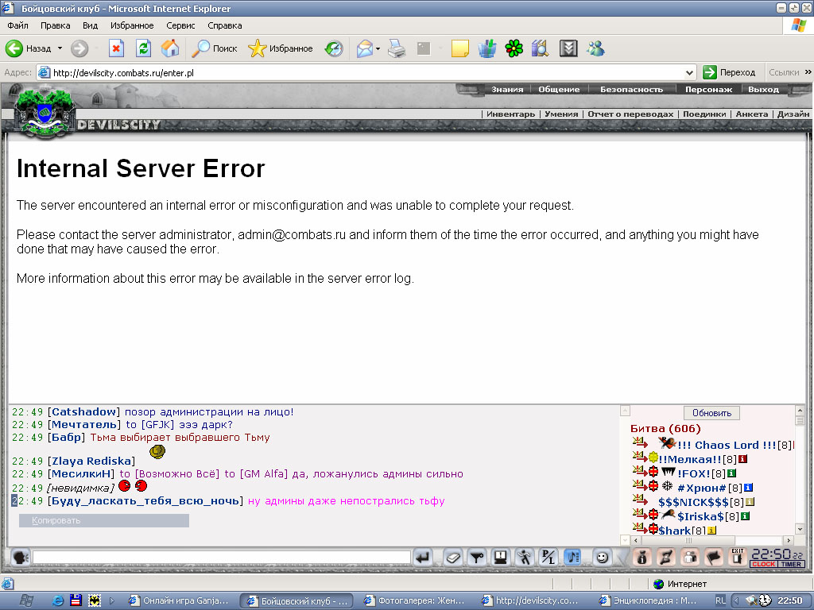This screenshot has height=610, width=814.
Task: Click the Print toolbar icon
Action: click(397, 48)
